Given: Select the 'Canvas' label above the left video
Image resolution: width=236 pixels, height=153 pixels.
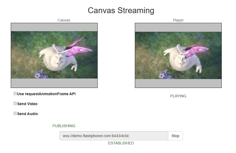Looking at the screenshot, I should pos(64,20).
